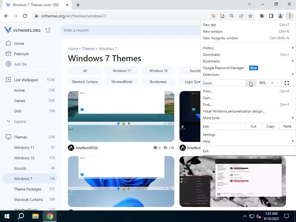Click the Live Wallpaper play icon
The height and width of the screenshot is (222, 296).
click(8, 79)
